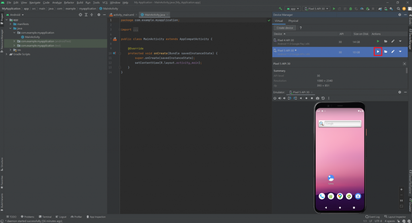Open the Phone app on emulator screen
Viewport: 412px width, 223px height.
point(322,196)
